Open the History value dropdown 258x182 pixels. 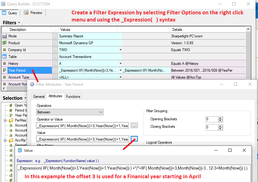click(120, 63)
